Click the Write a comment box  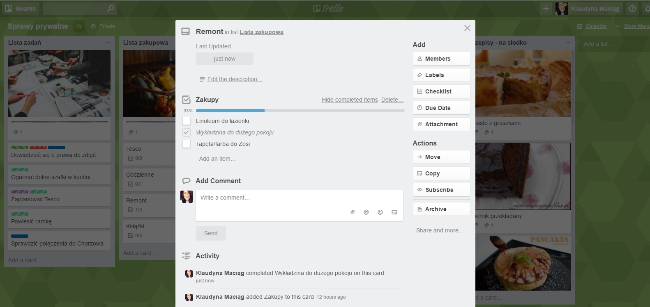click(300, 205)
